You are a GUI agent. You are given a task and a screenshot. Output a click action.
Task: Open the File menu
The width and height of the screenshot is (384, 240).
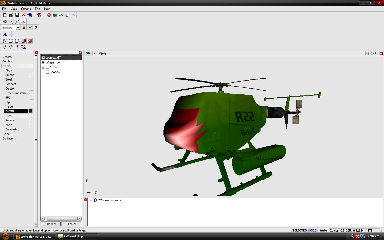point(4,9)
